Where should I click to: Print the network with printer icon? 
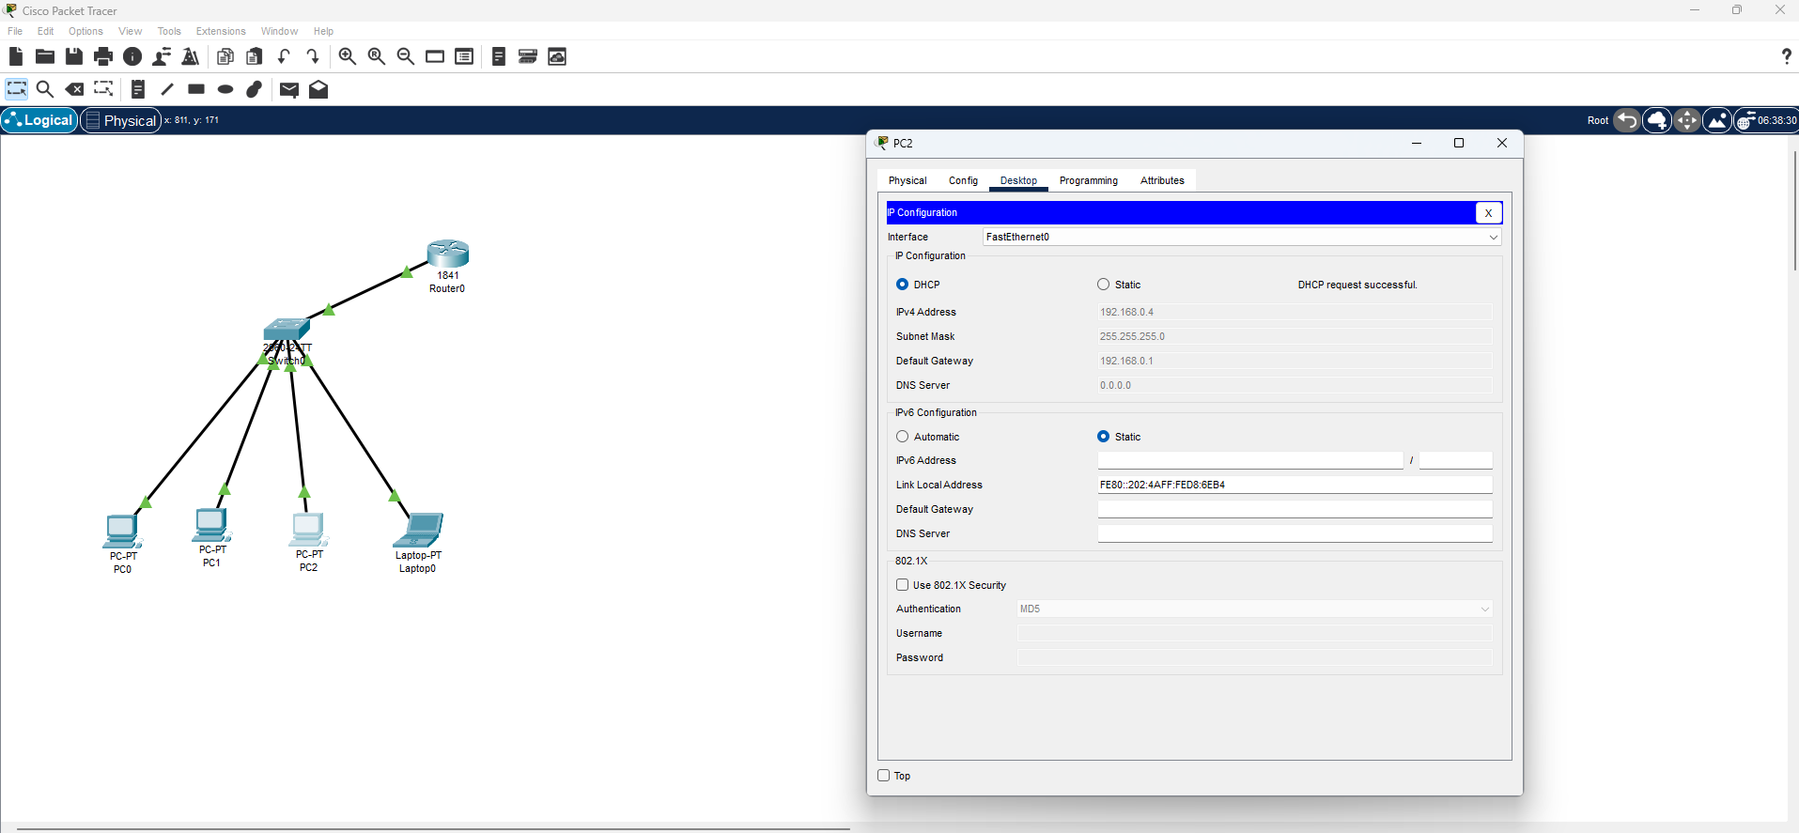[103, 56]
